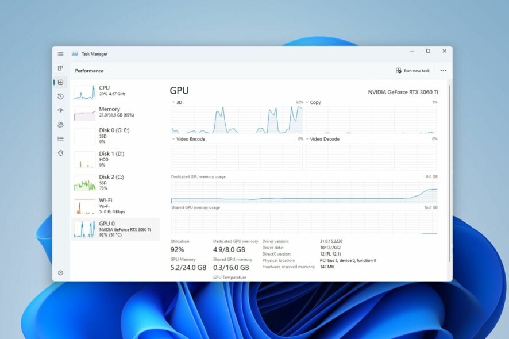Click the 4.9/8.0 GB dedicated memory value

(x=229, y=250)
